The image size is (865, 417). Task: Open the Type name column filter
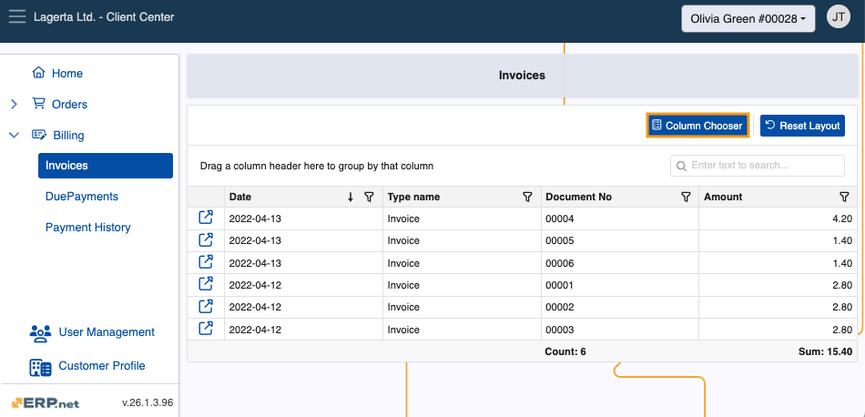tap(527, 197)
